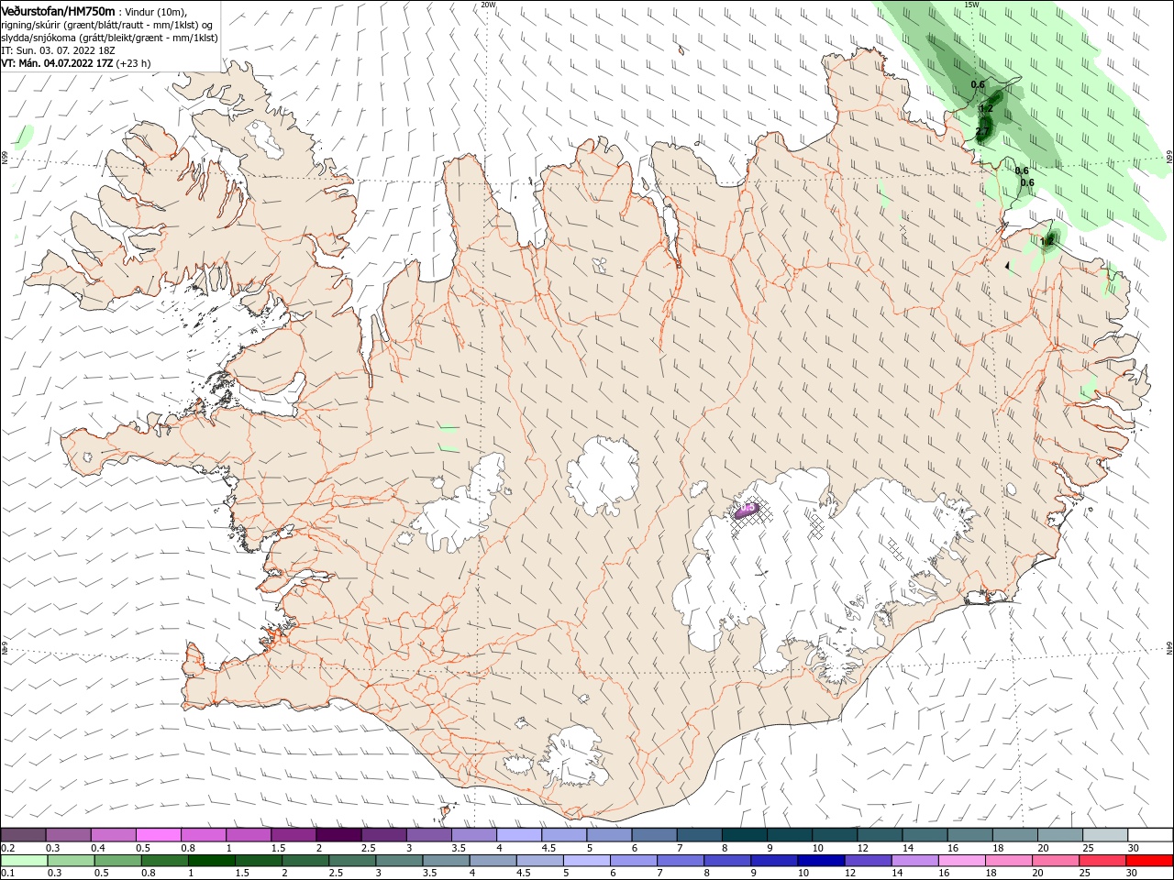Click the 64N latitude label on the right edge
1174x880 pixels.
point(1169,648)
